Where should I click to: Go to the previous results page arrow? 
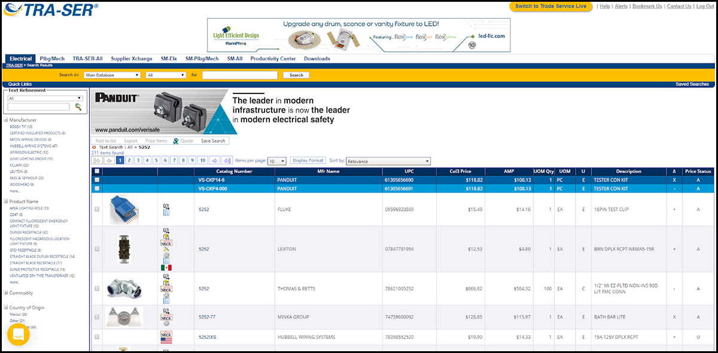(109, 160)
